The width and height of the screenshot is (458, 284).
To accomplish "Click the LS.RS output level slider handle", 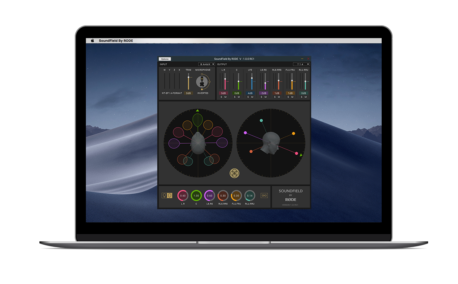I will point(265,83).
